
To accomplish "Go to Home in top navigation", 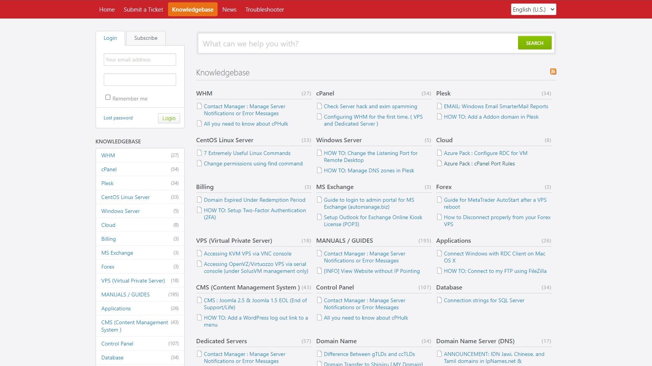I will point(107,9).
